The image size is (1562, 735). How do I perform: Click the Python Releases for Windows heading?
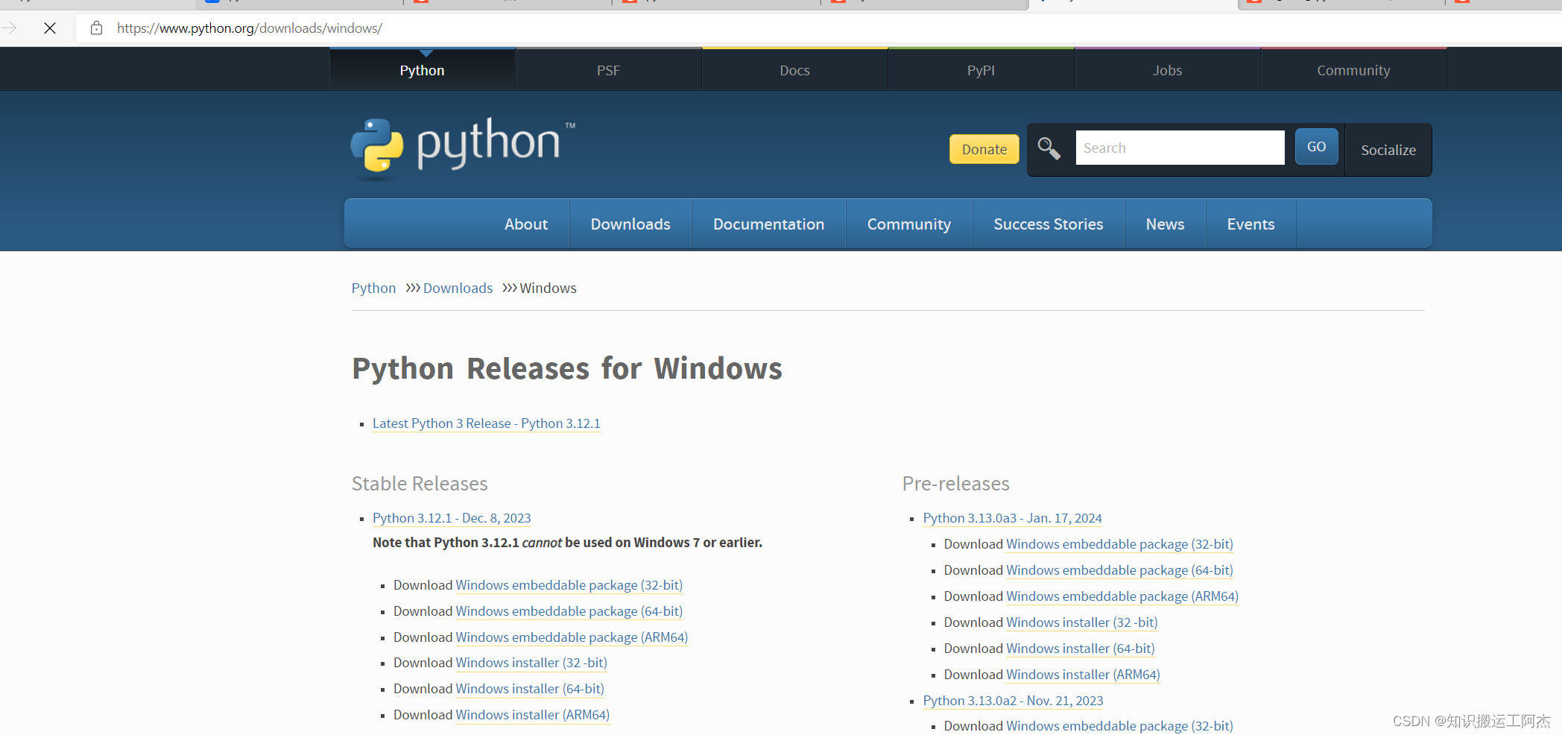[x=567, y=369]
